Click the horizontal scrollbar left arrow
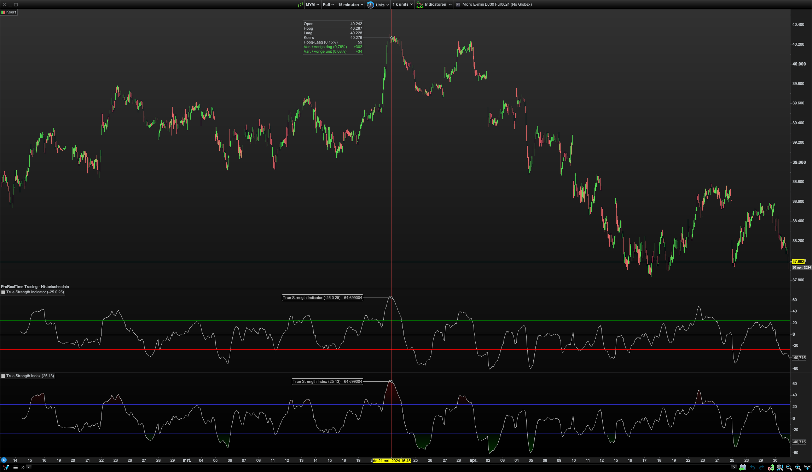This screenshot has width=812, height=472. click(x=29, y=467)
